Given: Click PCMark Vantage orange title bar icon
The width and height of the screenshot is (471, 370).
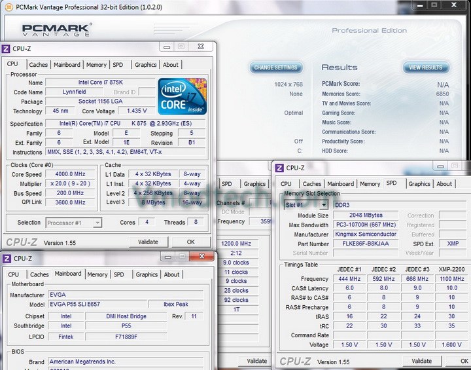Looking at the screenshot, I should tap(9, 7).
